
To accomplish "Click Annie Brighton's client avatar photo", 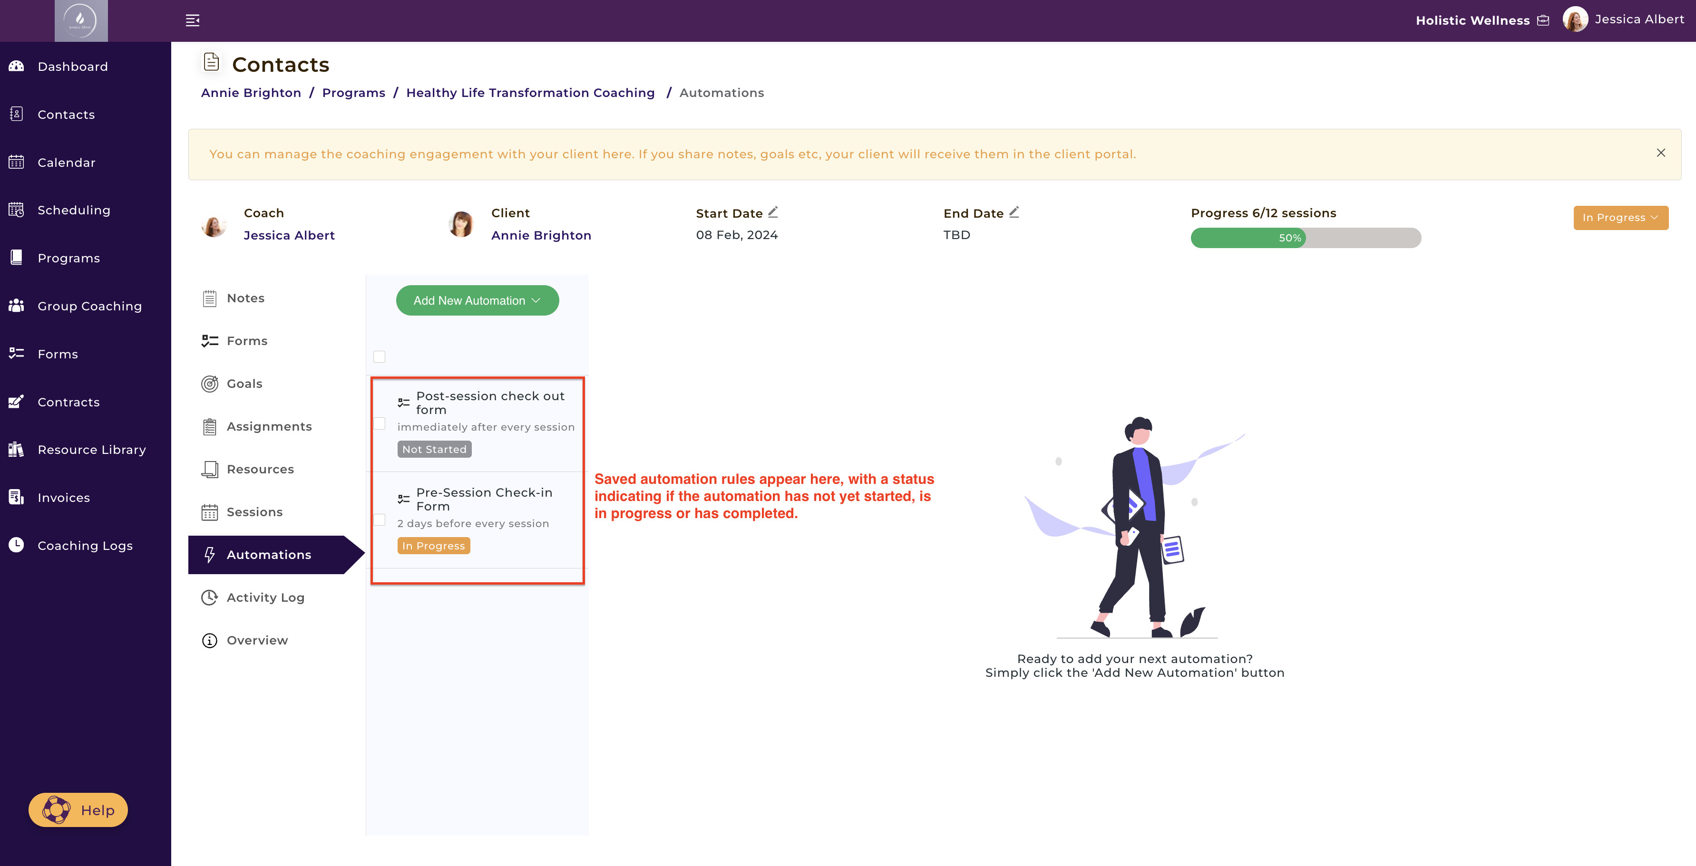I will pos(461,224).
